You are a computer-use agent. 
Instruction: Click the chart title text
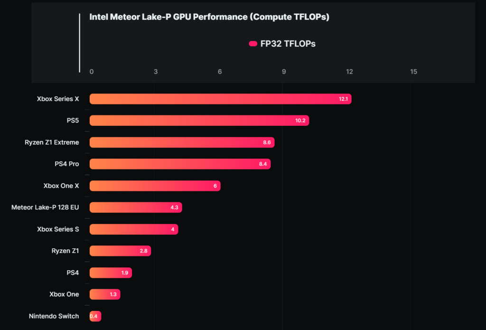tap(209, 17)
